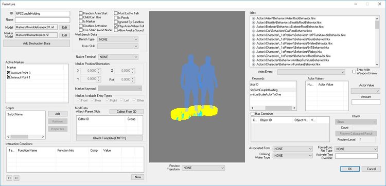The height and width of the screenshot is (186, 386).
Task: Open the Anim Event dropdown
Action: pyautogui.click(x=311, y=72)
